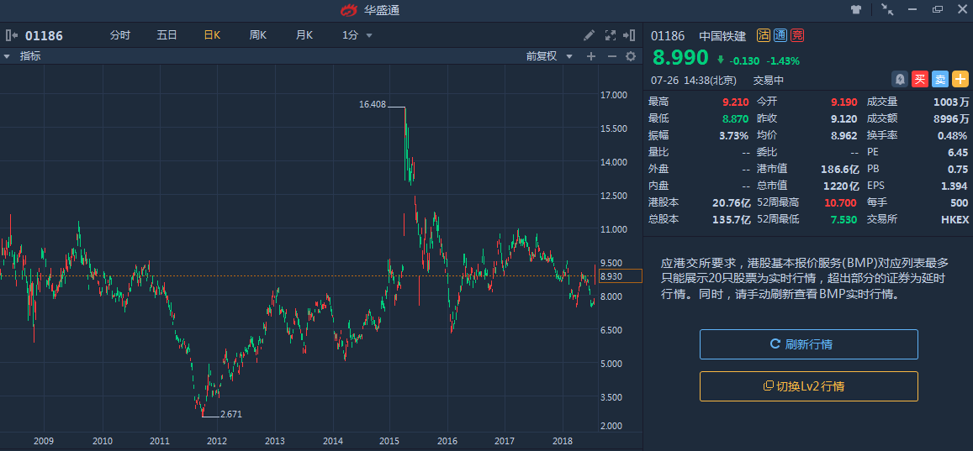
Task: Click the 切换Lv2行情 switch button
Action: [808, 386]
